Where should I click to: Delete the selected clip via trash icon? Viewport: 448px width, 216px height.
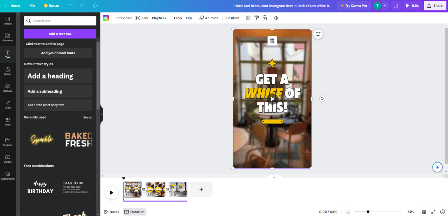pyautogui.click(x=272, y=41)
